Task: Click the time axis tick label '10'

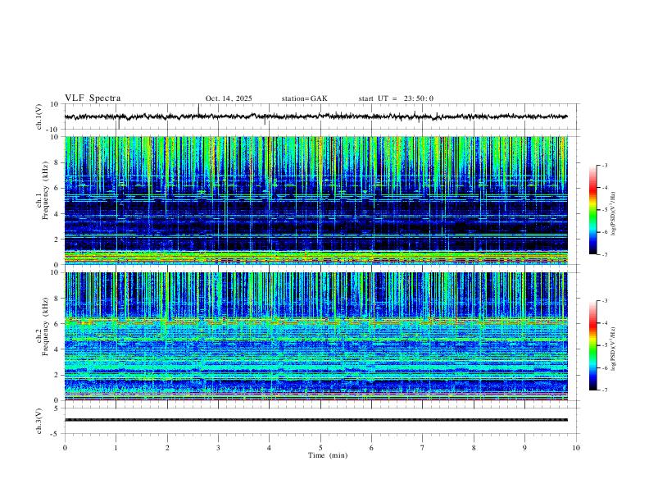Action: coord(576,448)
